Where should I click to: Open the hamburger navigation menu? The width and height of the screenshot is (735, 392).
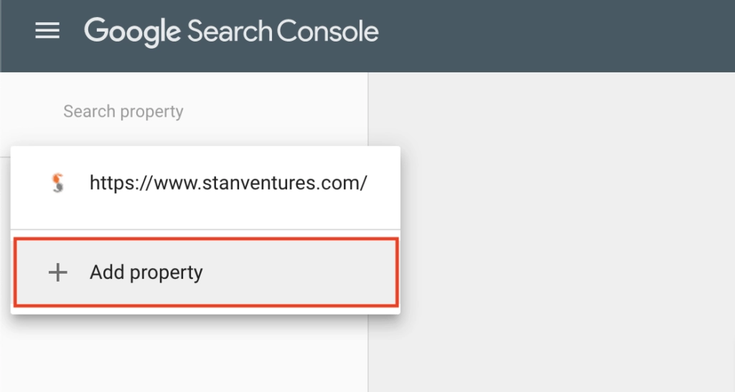(x=47, y=31)
